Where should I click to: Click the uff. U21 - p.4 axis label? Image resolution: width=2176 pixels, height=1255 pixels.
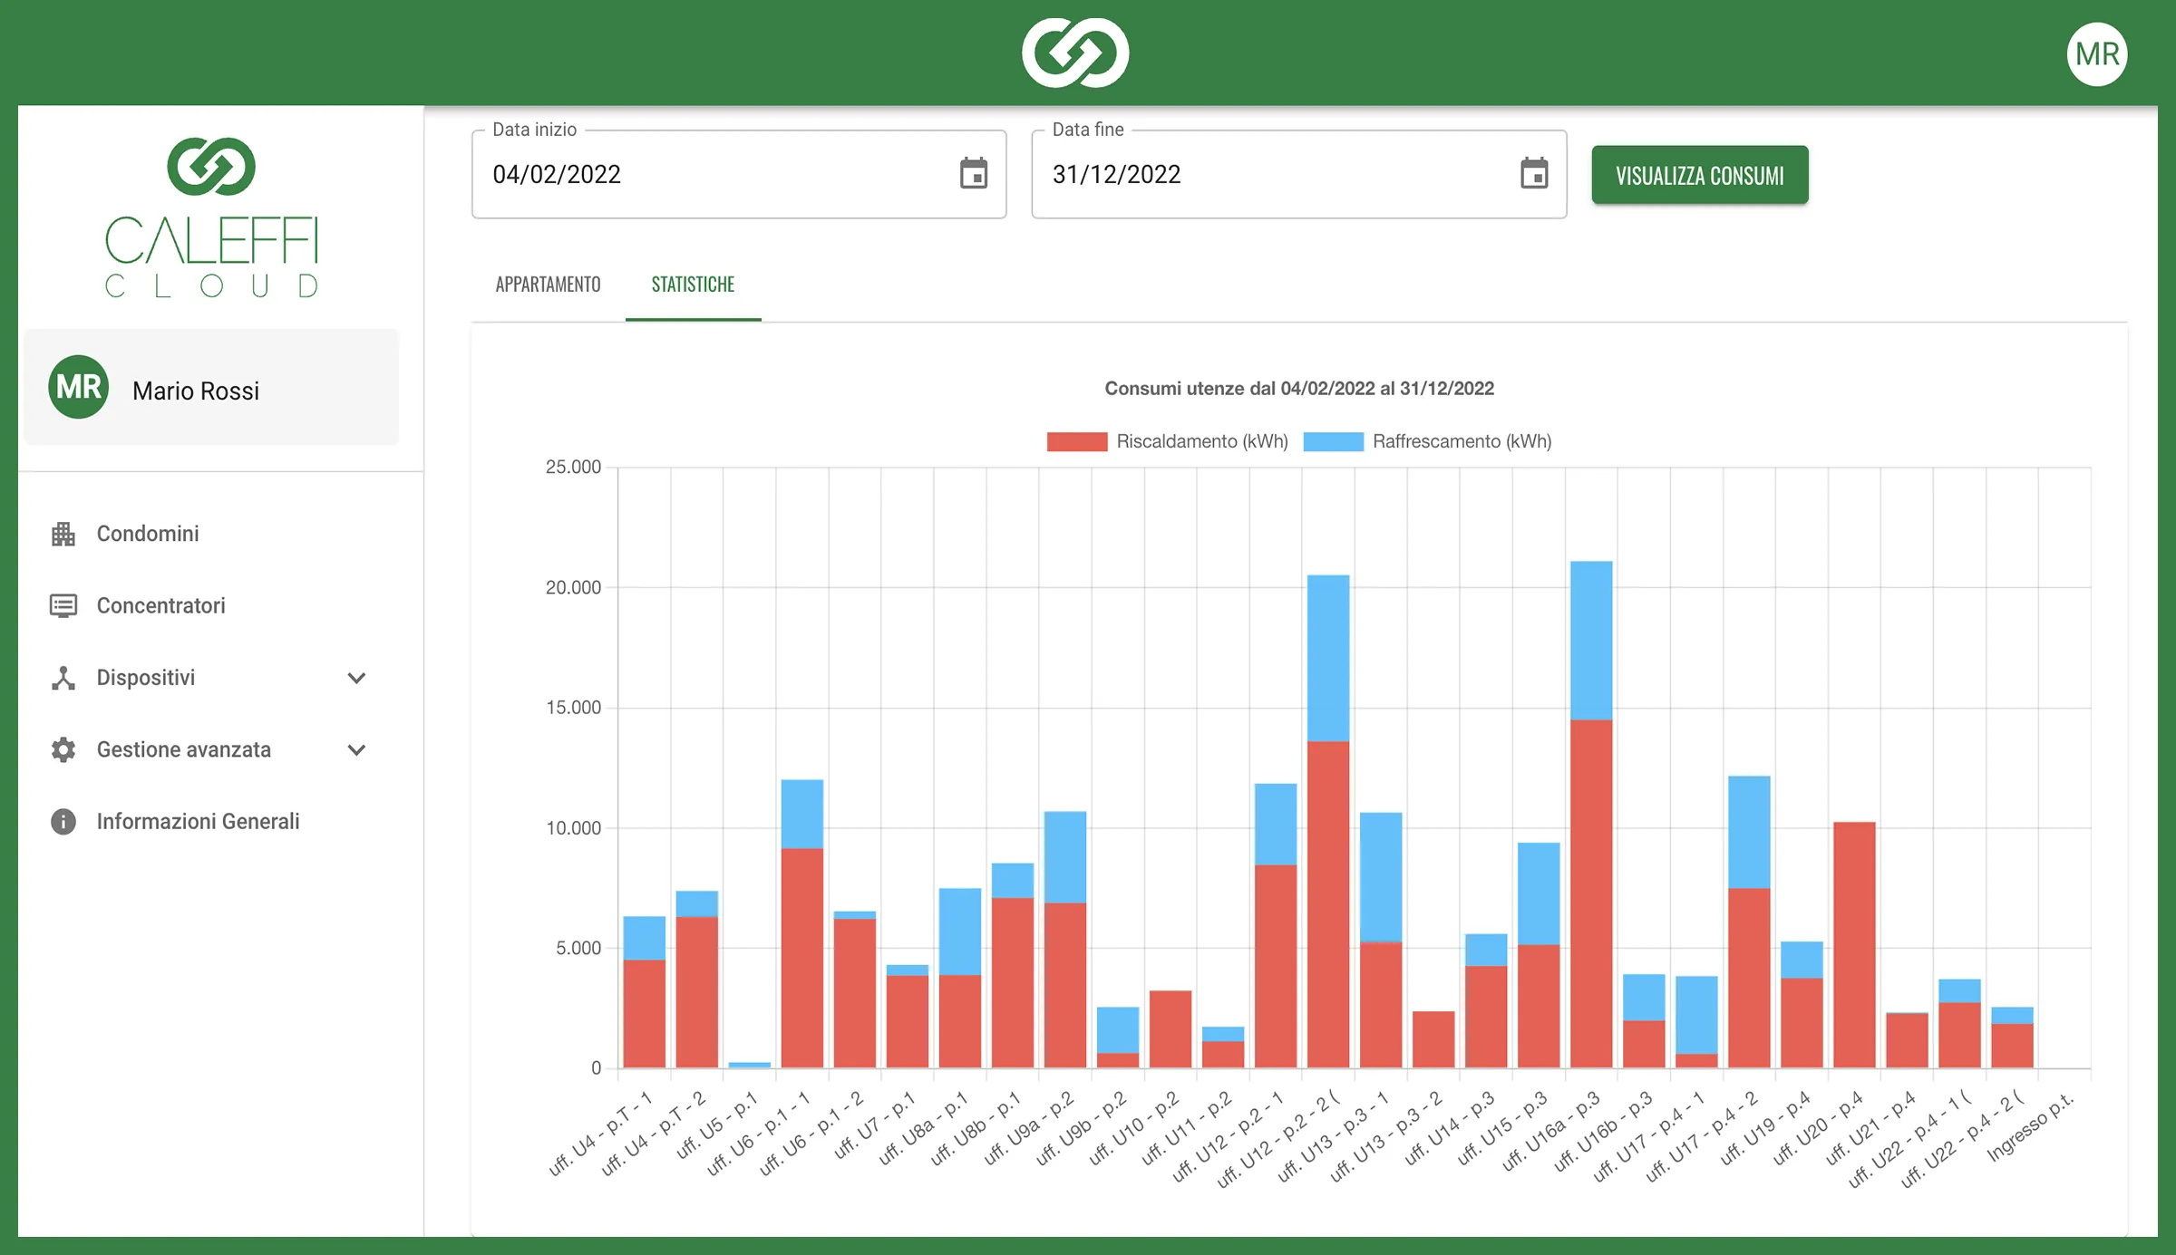tap(1871, 1126)
